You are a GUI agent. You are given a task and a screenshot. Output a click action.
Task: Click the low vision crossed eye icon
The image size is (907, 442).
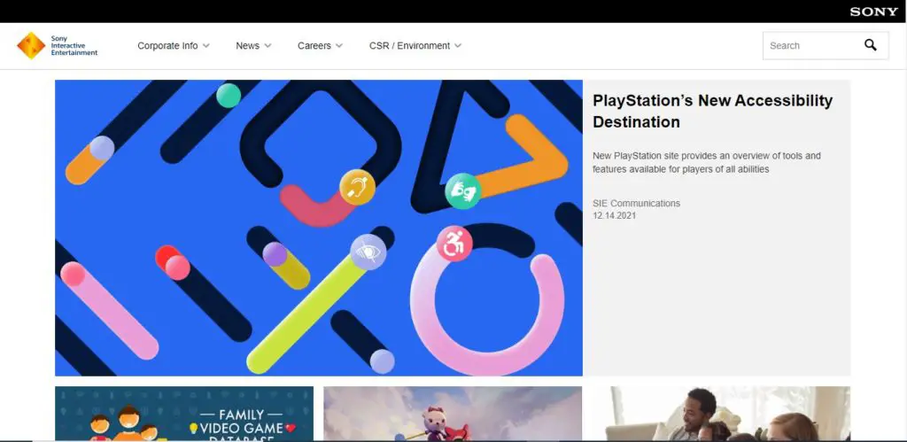click(368, 252)
